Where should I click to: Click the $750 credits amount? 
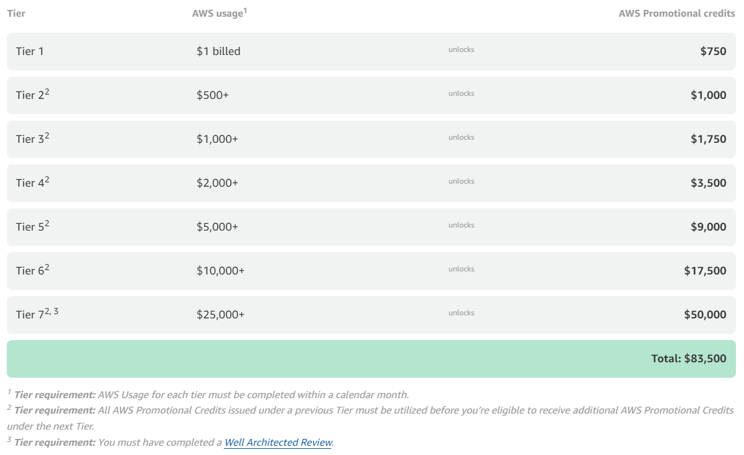click(x=713, y=51)
